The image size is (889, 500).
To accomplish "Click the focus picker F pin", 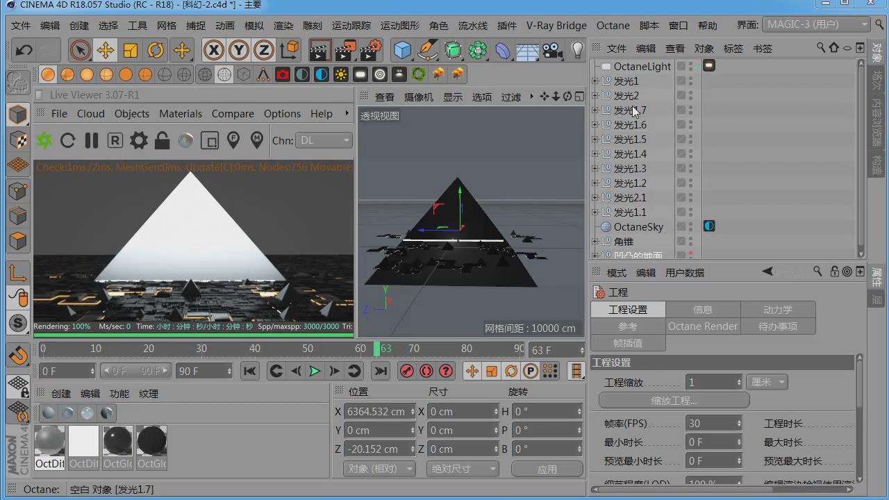I will pos(233,140).
